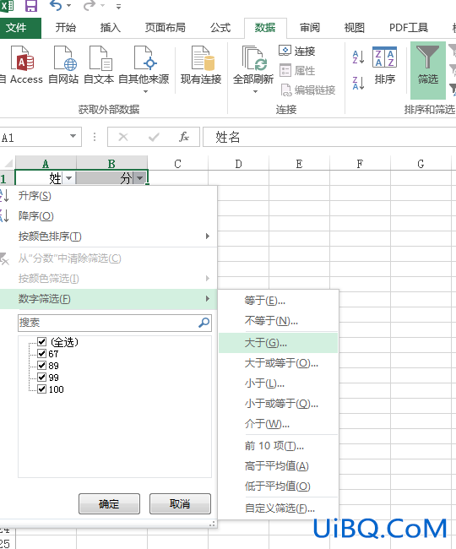Switch to the 页面布局 tab
The height and width of the screenshot is (549, 456).
point(166,28)
